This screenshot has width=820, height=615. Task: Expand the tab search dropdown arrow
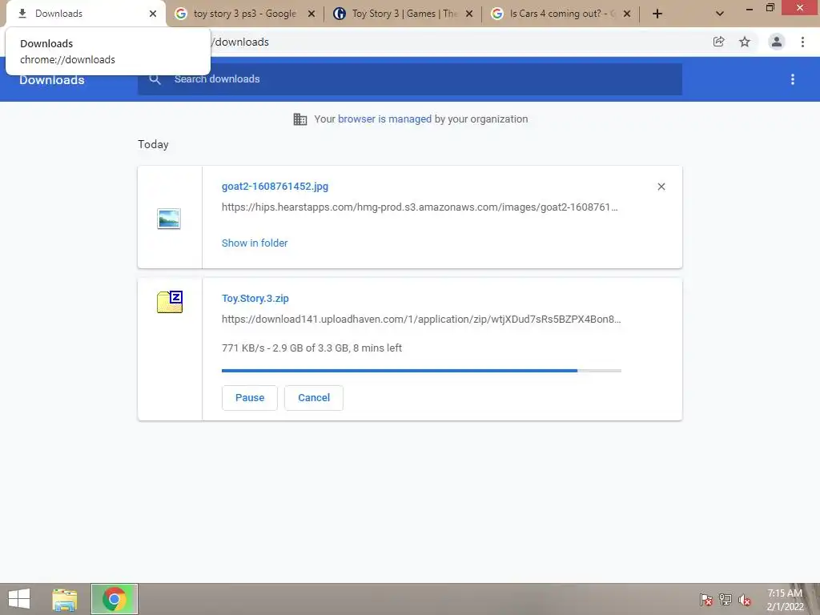tap(720, 14)
